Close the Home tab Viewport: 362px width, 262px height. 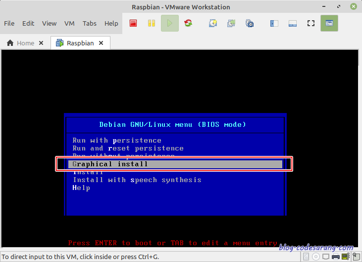41,43
